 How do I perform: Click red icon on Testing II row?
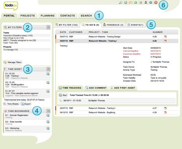(x=165, y=108)
